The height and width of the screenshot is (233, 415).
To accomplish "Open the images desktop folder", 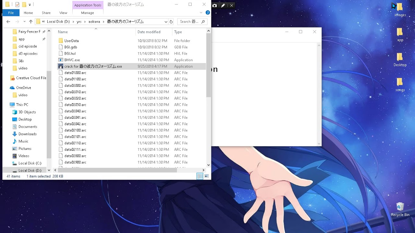I will pos(400,10).
